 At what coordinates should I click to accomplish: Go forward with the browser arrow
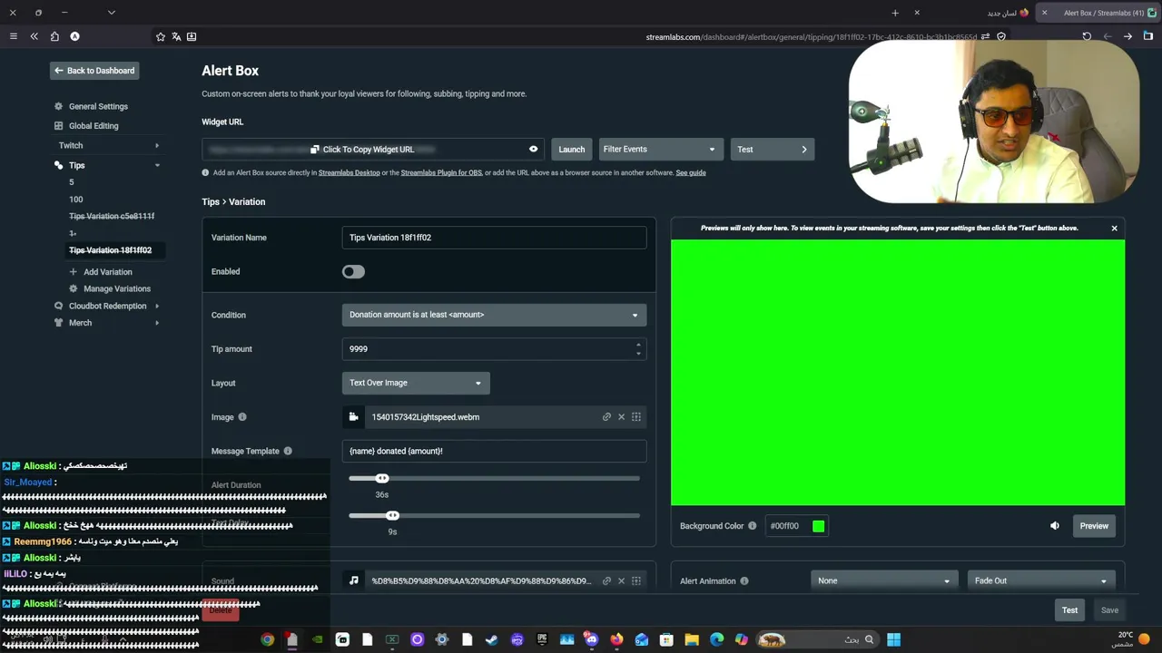pyautogui.click(x=1128, y=36)
